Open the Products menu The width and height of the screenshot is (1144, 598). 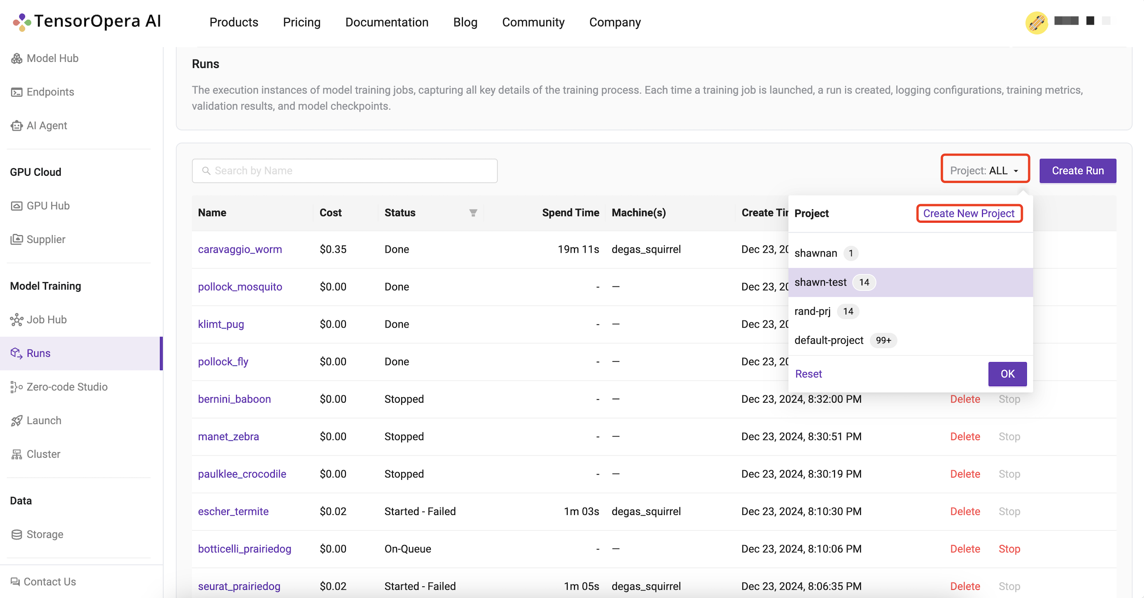[233, 22]
